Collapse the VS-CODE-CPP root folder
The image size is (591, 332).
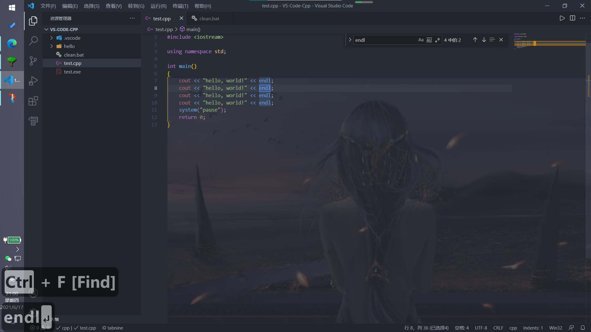tap(46, 30)
